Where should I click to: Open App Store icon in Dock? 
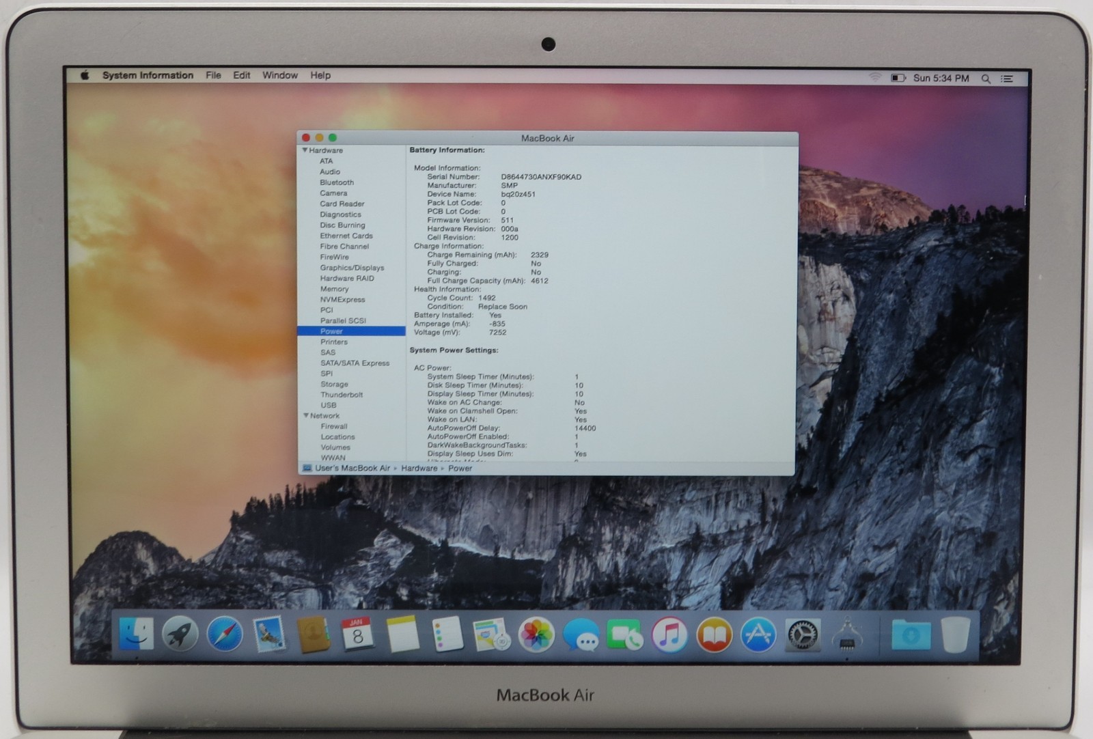758,635
